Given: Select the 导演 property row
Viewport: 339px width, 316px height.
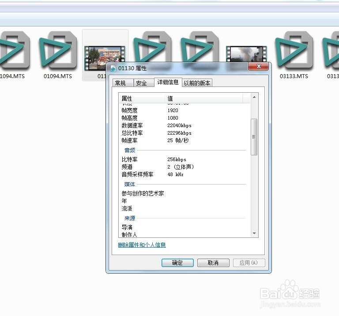Looking at the screenshot, I should tap(185, 227).
